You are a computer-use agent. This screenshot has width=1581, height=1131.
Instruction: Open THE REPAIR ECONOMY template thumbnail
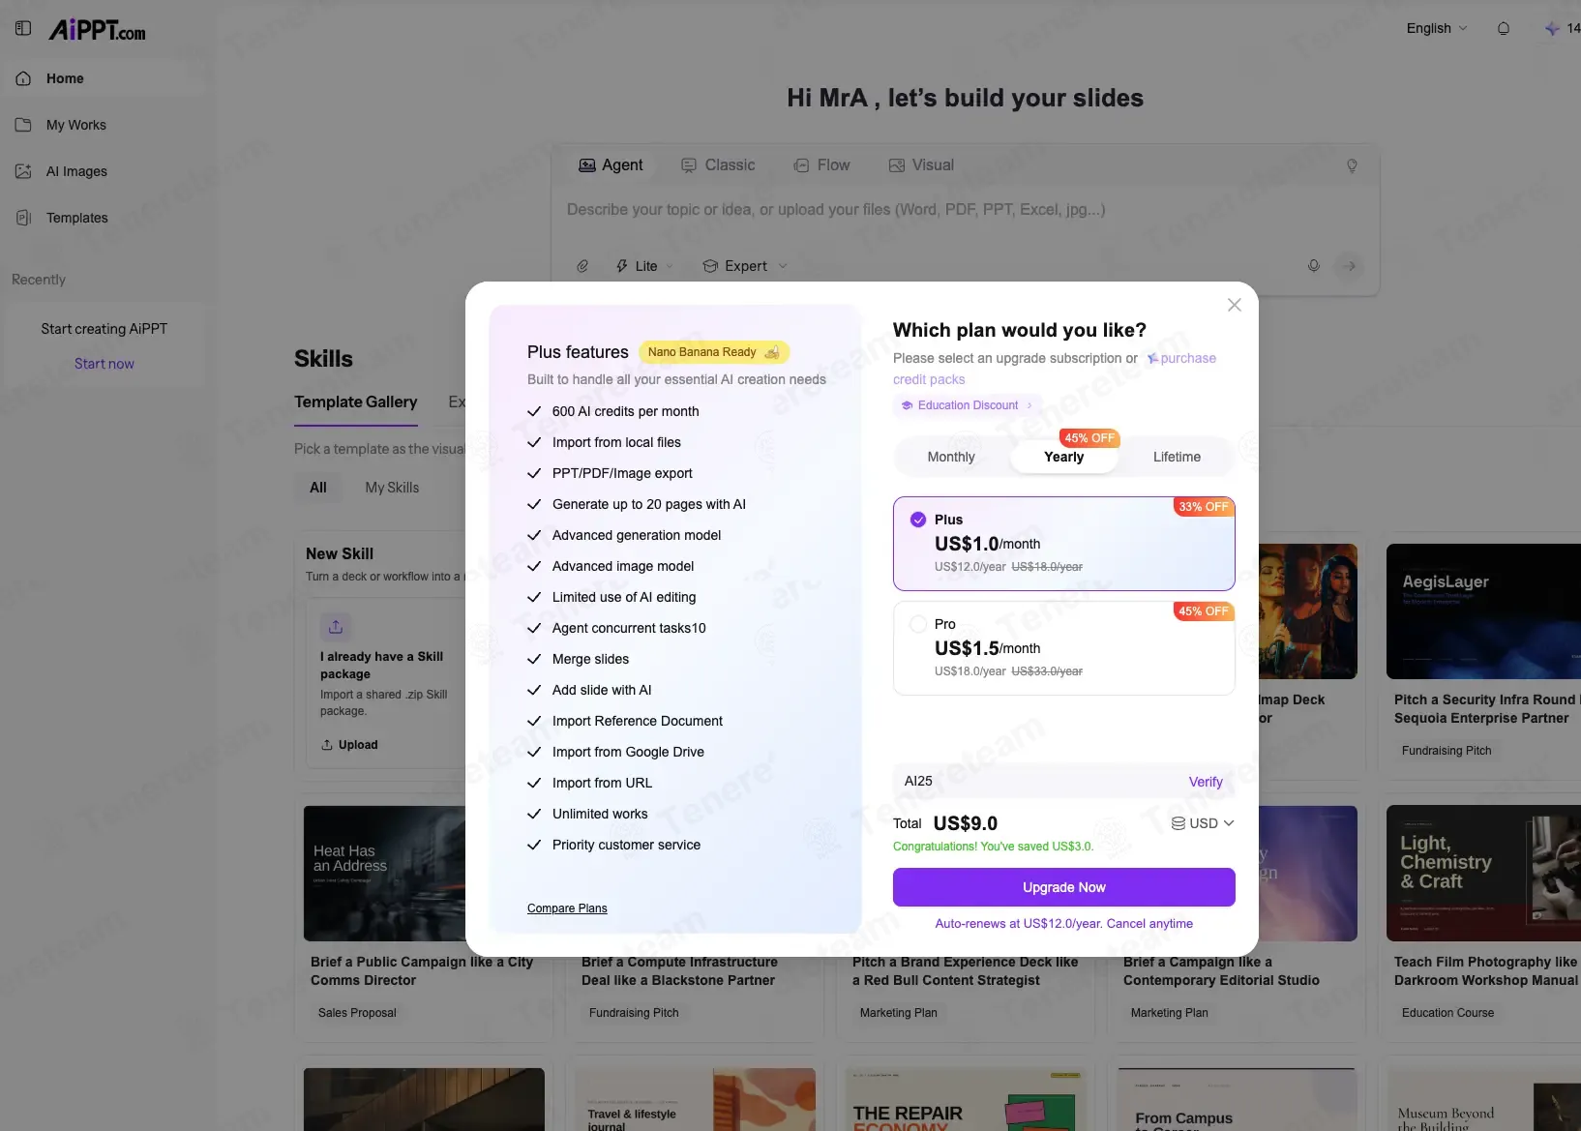click(x=966, y=1099)
